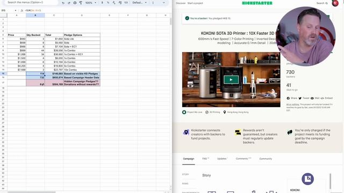Click the $4,200 price cell
The width and height of the screenshot is (344, 193).
coord(17,66)
